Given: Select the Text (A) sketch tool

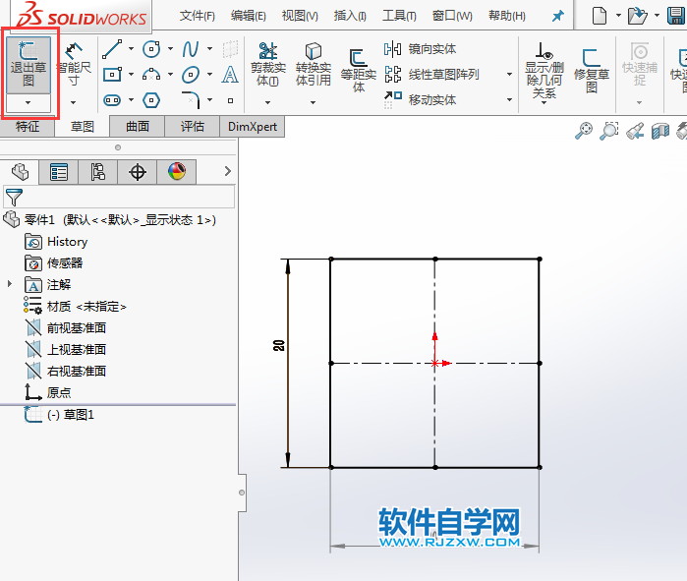Looking at the screenshot, I should (x=230, y=75).
